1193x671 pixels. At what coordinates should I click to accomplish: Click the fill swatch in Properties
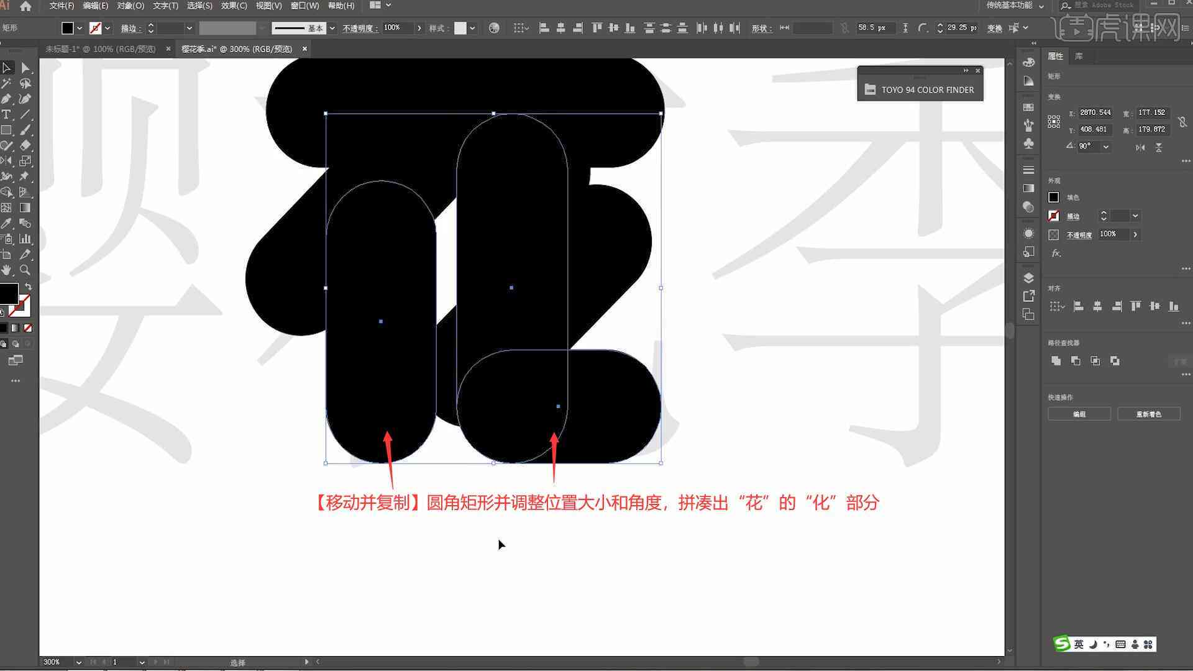pyautogui.click(x=1054, y=197)
